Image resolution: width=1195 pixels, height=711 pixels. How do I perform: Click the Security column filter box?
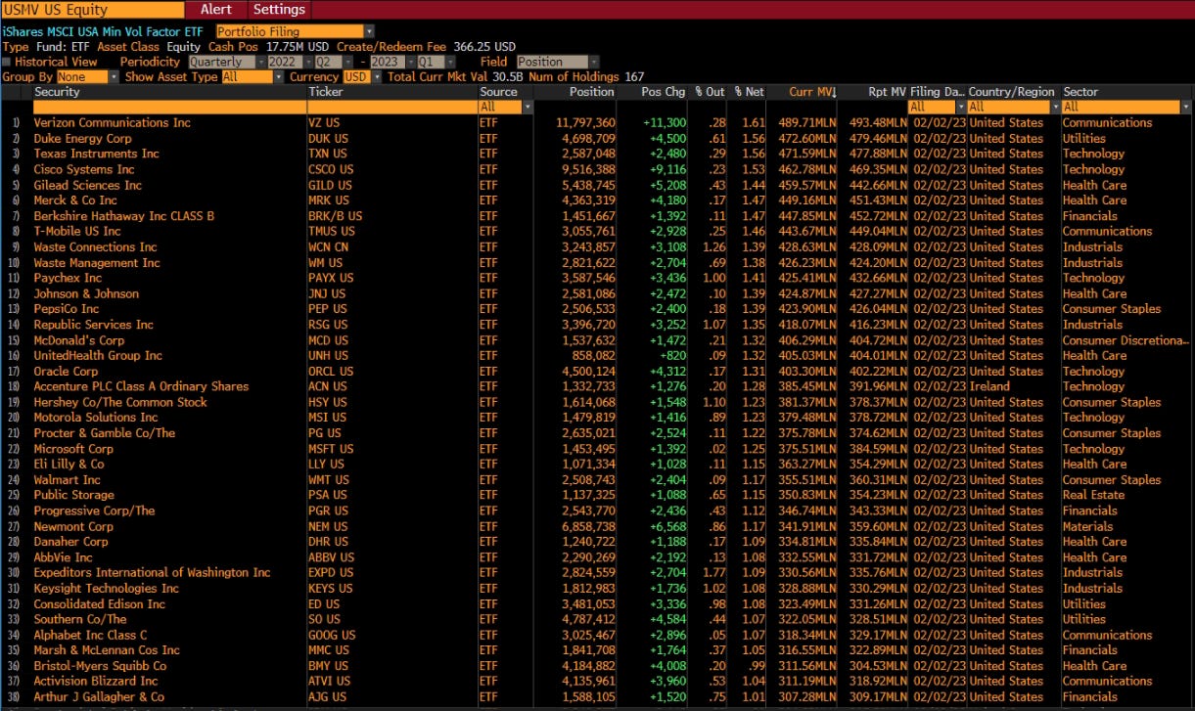[x=168, y=106]
